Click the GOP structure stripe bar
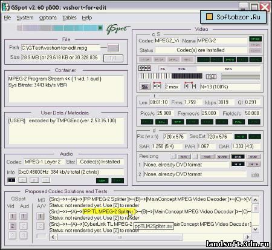Viewport: 272px width, 250px height. [x=170, y=76]
